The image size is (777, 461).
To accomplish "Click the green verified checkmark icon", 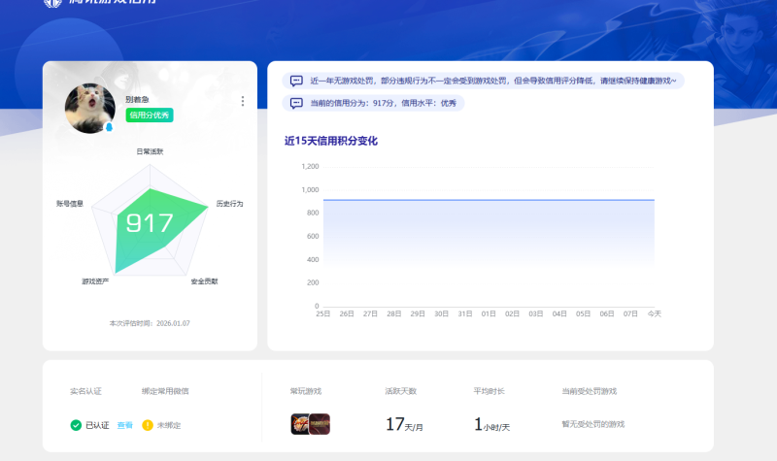I will click(76, 425).
